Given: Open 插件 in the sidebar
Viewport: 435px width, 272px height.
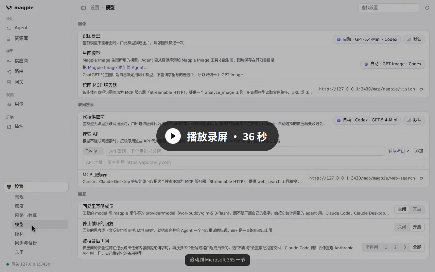Looking at the screenshot, I should click(36, 126).
